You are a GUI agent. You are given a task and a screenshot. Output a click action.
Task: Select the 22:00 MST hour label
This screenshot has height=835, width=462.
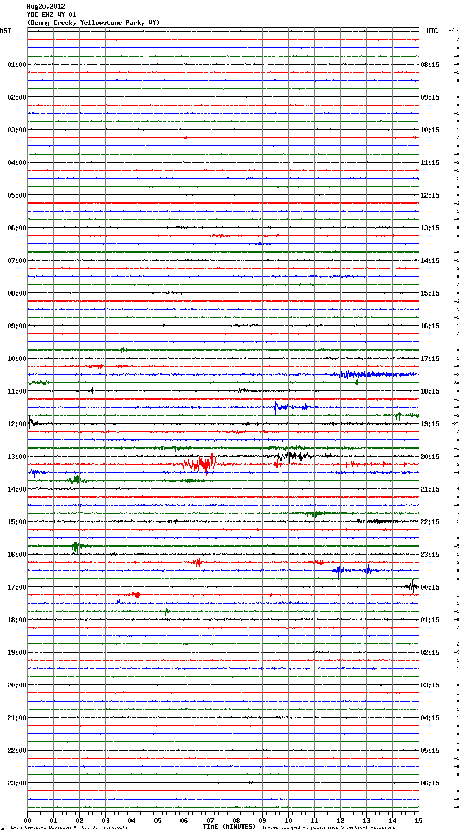17,751
